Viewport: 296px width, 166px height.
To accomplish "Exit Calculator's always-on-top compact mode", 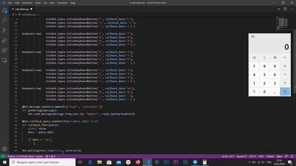I will coord(253,36).
